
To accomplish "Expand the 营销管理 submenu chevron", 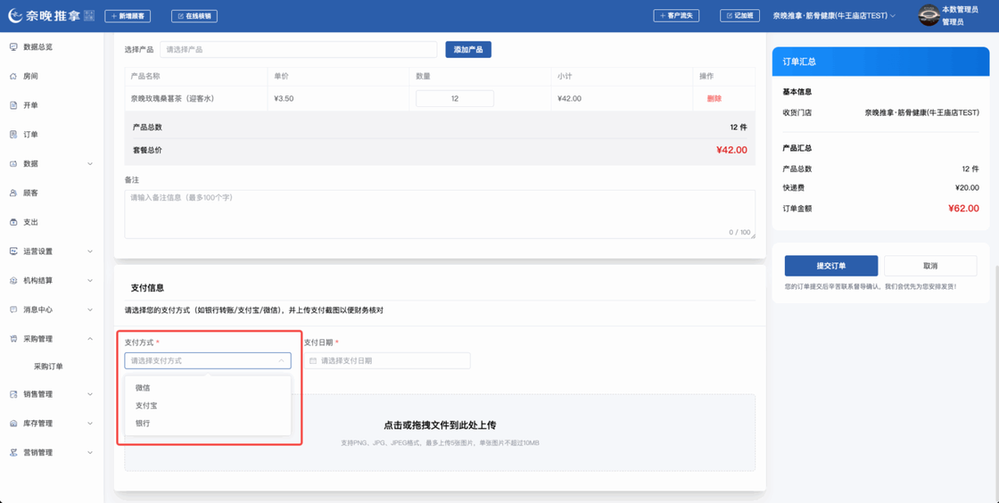I will point(90,453).
